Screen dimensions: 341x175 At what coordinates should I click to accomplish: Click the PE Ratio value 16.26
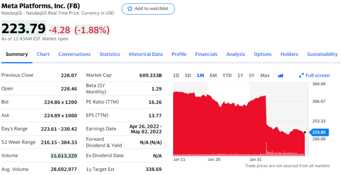pyautogui.click(x=155, y=102)
